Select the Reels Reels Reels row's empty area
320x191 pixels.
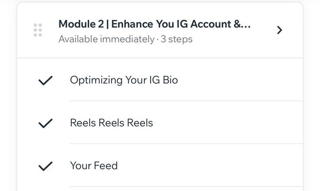(227, 123)
